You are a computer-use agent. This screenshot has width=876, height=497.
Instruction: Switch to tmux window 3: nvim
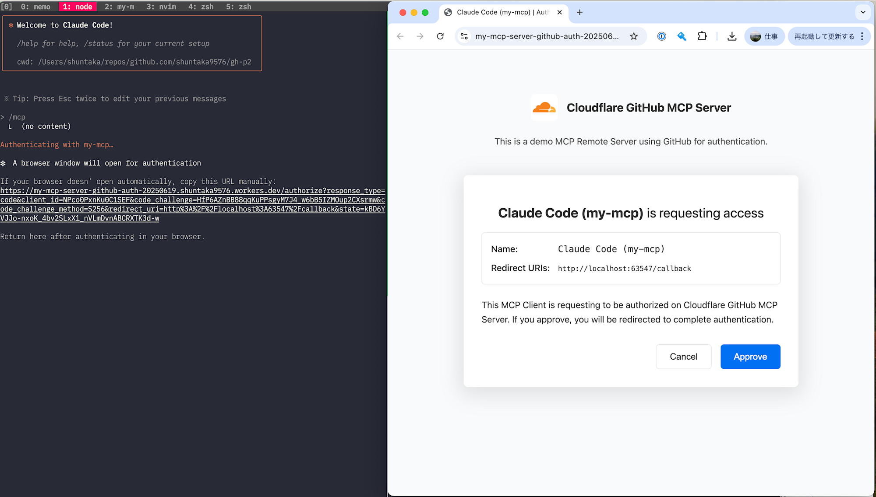(x=161, y=7)
